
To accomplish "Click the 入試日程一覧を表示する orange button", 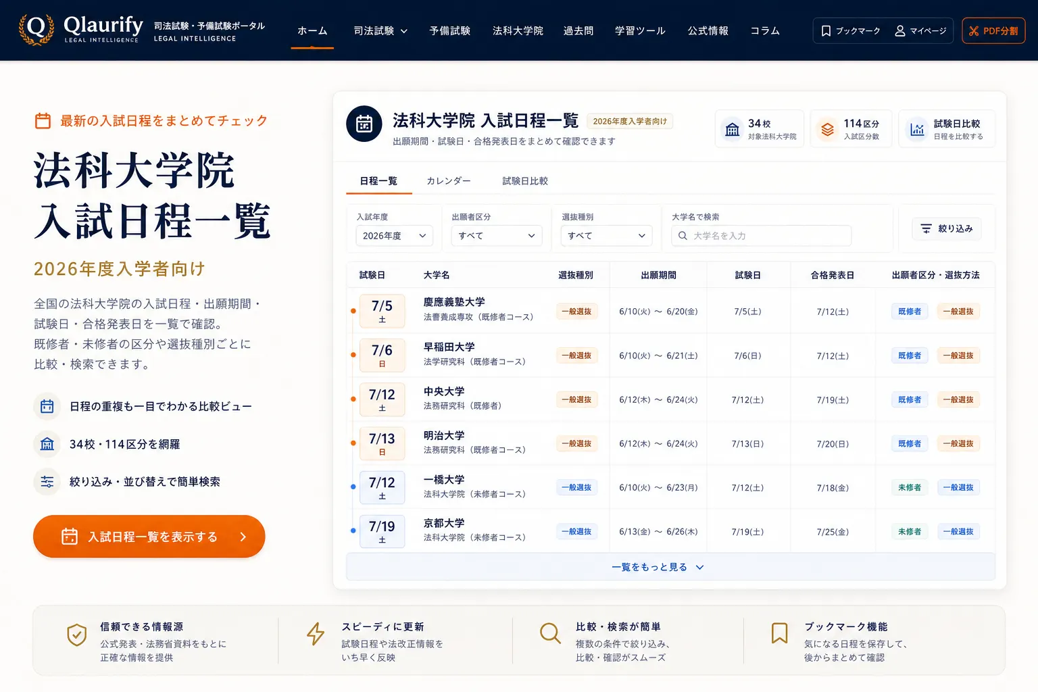I will [149, 537].
